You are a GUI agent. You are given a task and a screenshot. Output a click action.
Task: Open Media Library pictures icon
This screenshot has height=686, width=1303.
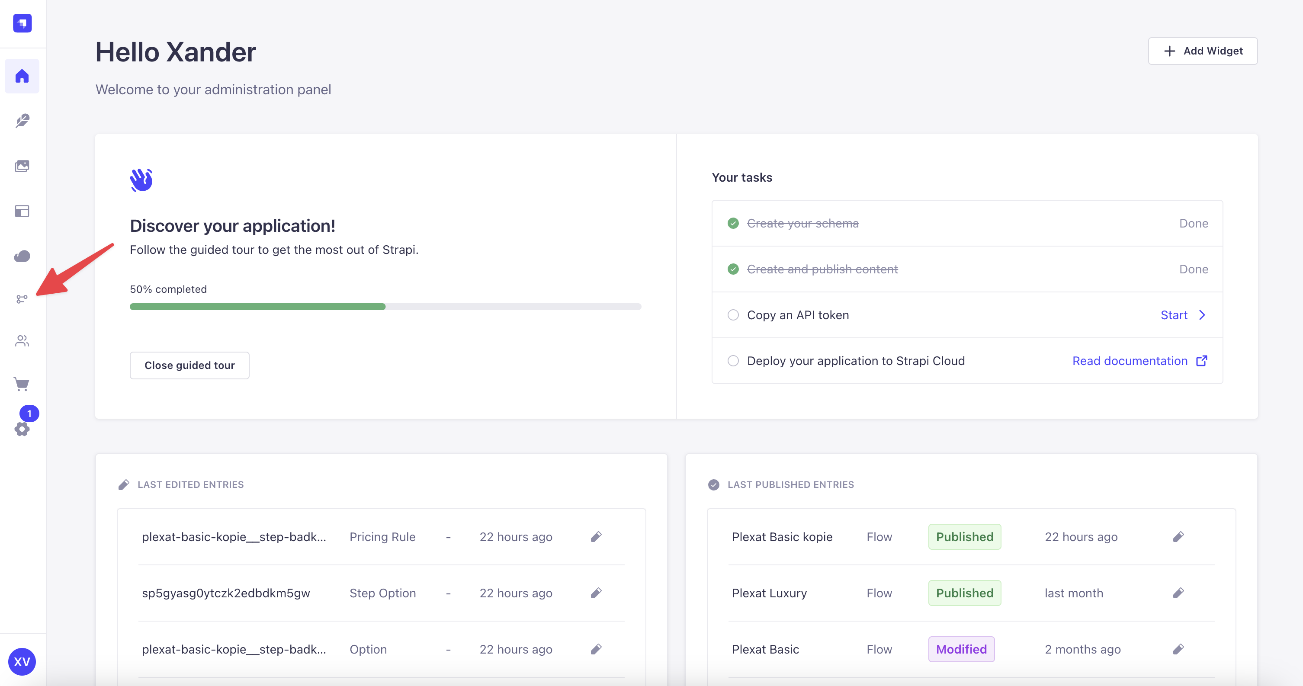(22, 166)
